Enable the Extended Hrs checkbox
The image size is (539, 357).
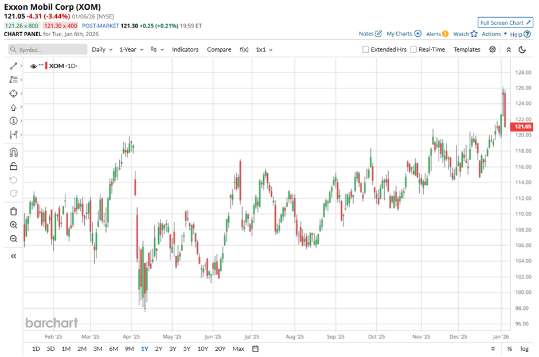click(x=365, y=49)
